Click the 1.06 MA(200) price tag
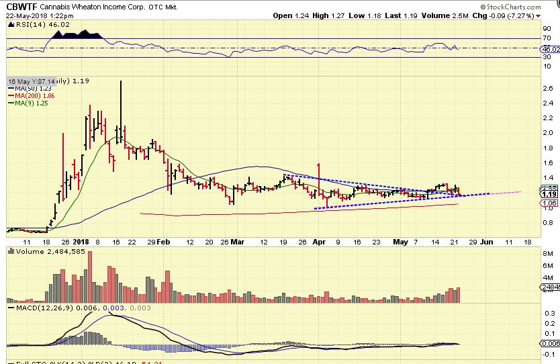 (549, 203)
